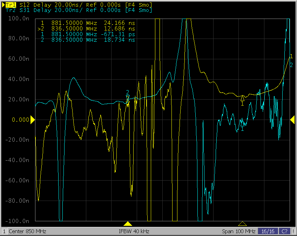The height and width of the screenshot is (236, 297).
Task: Click the Span 100 MHz field
Action: [238, 231]
